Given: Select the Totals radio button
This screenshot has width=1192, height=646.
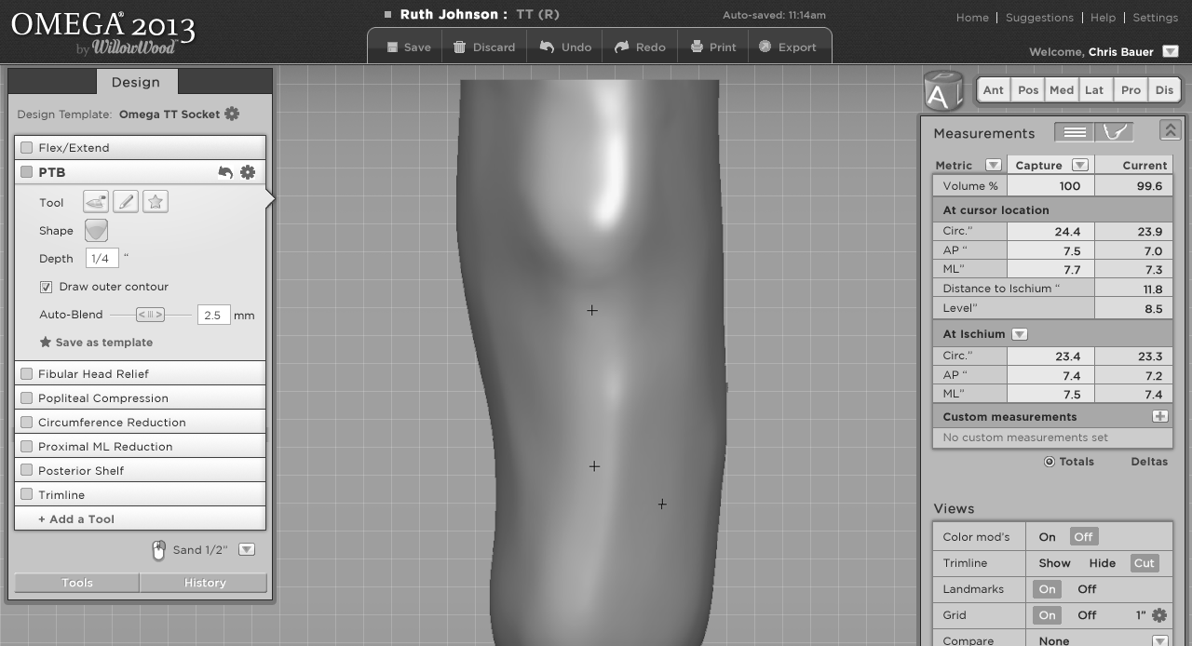Looking at the screenshot, I should 1050,462.
